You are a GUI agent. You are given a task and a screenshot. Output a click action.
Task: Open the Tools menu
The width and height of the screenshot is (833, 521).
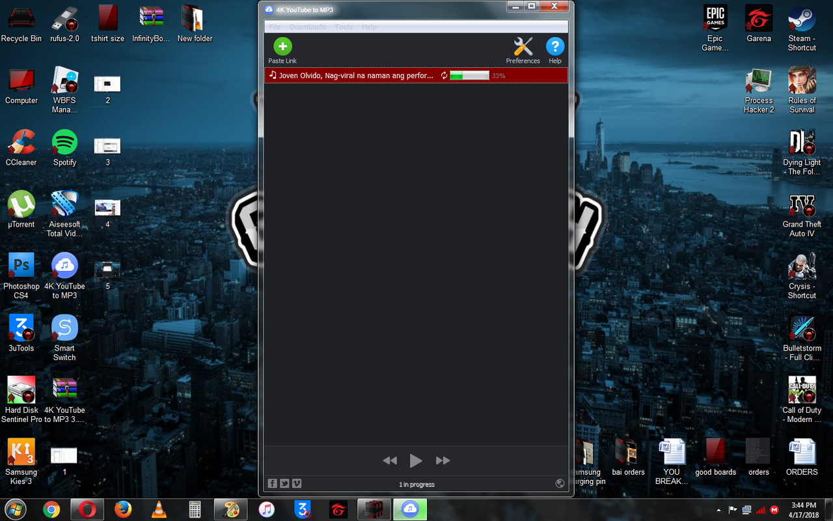coord(344,27)
